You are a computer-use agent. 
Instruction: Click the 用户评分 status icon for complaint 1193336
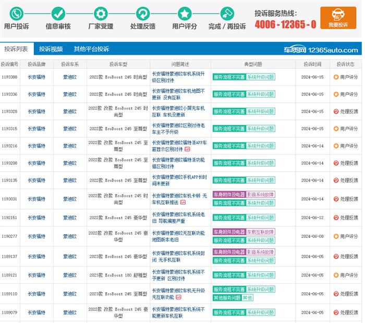pos(336,94)
